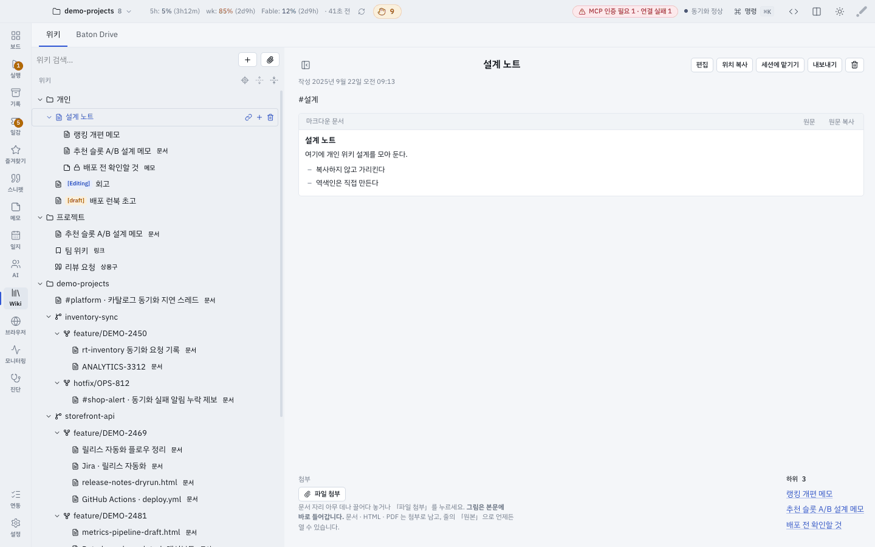Viewport: 875px width, 547px height.
Task: Click the wiki tree vertical scrollbar
Action: click(281, 254)
